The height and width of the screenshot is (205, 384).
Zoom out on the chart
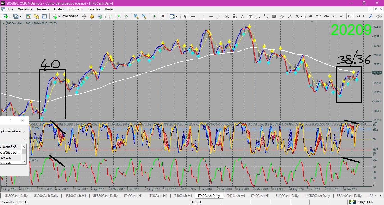tap(144, 16)
